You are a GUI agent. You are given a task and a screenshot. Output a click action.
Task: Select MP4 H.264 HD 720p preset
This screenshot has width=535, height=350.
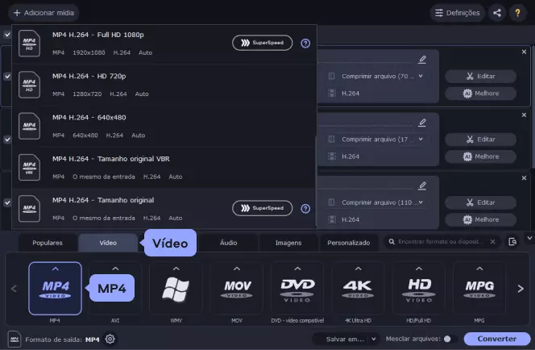tap(164, 85)
